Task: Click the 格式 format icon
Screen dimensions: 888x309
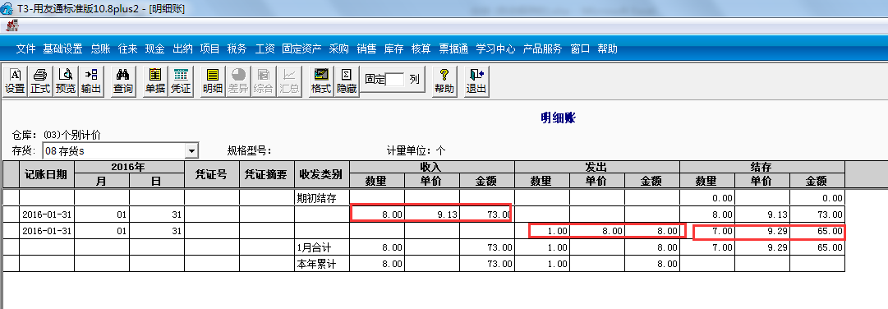Action: click(x=321, y=81)
